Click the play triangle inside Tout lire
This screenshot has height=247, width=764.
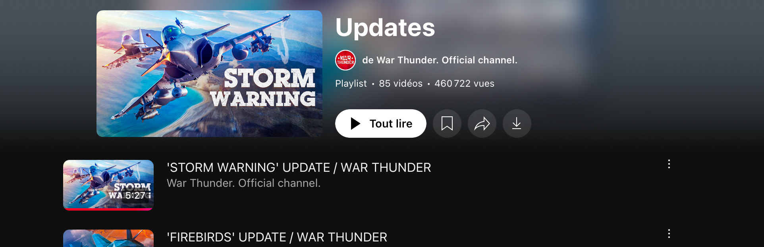(355, 123)
